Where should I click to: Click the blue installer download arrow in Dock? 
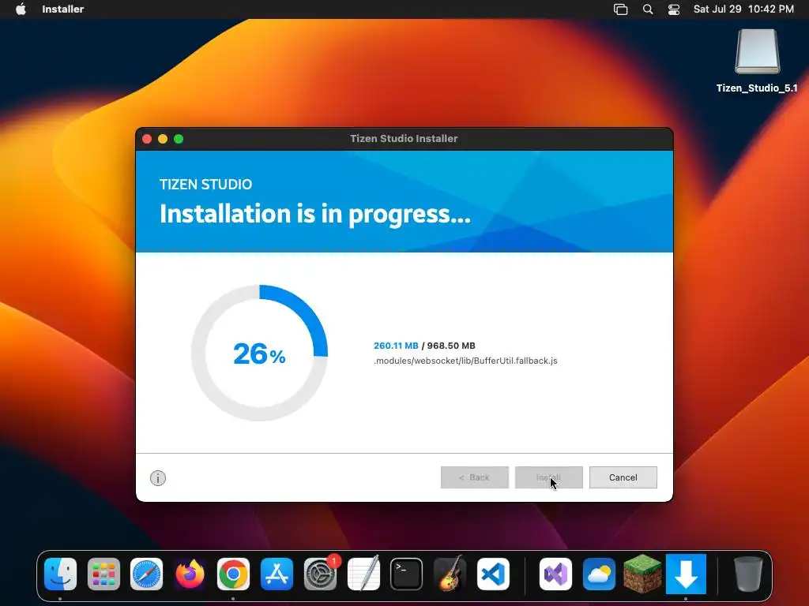(686, 574)
